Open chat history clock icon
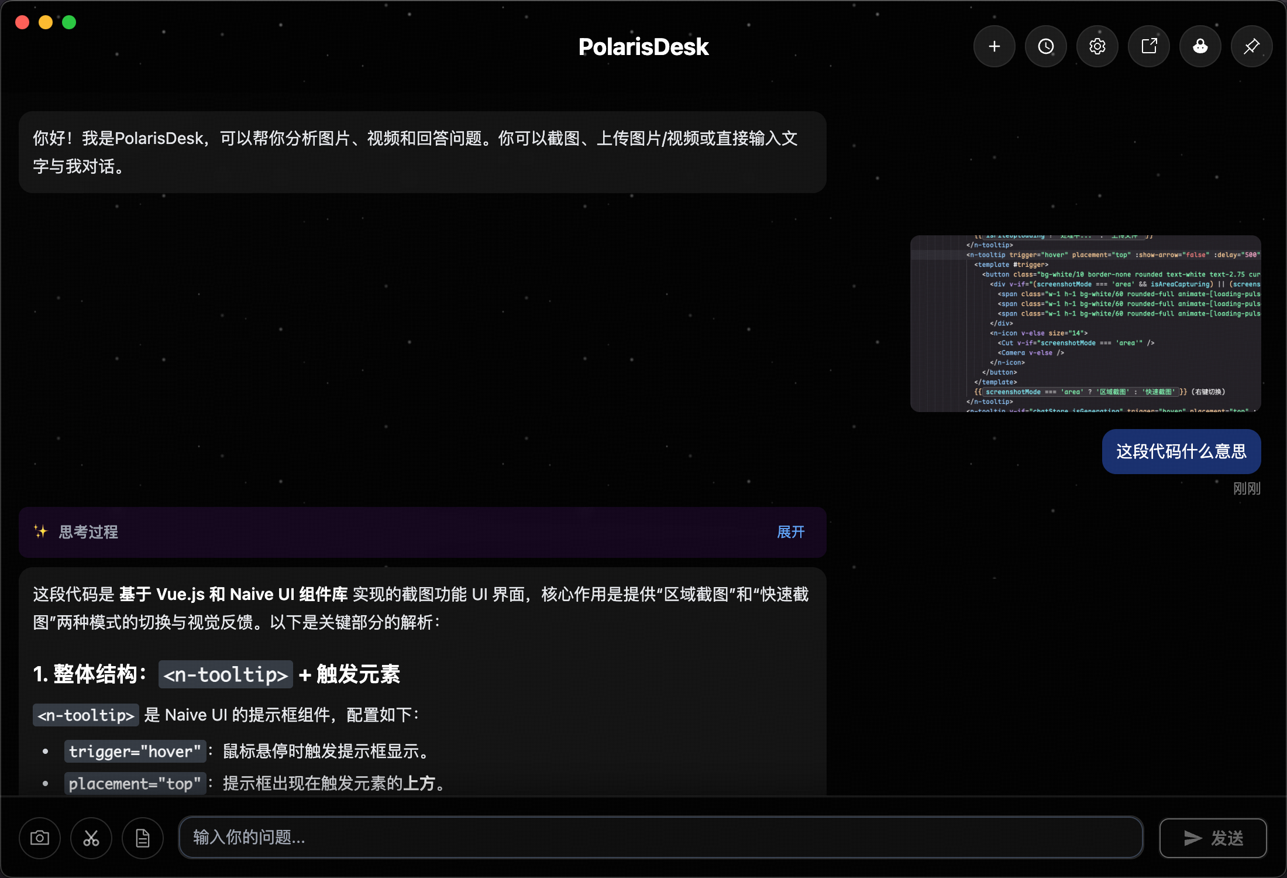Viewport: 1287px width, 878px height. tap(1045, 46)
